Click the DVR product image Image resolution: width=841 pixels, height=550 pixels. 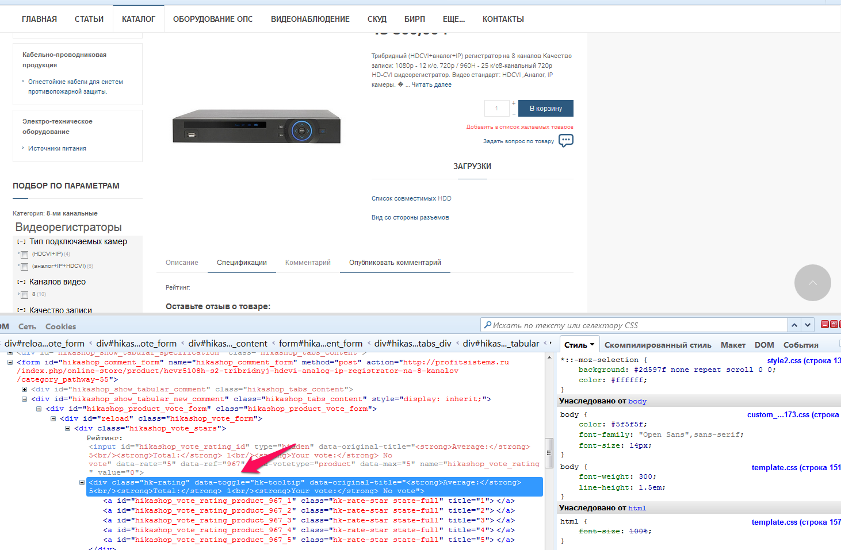257,126
